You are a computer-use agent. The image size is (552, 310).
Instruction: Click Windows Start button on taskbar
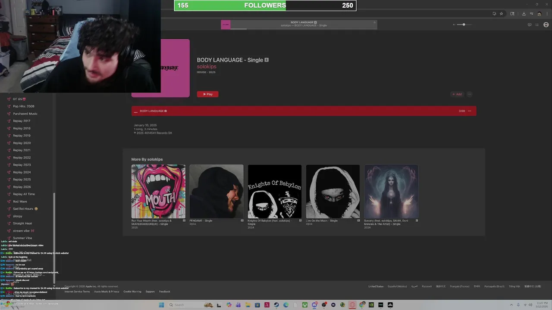pos(161,305)
